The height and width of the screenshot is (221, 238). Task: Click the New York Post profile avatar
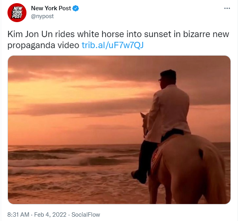[x=17, y=13]
